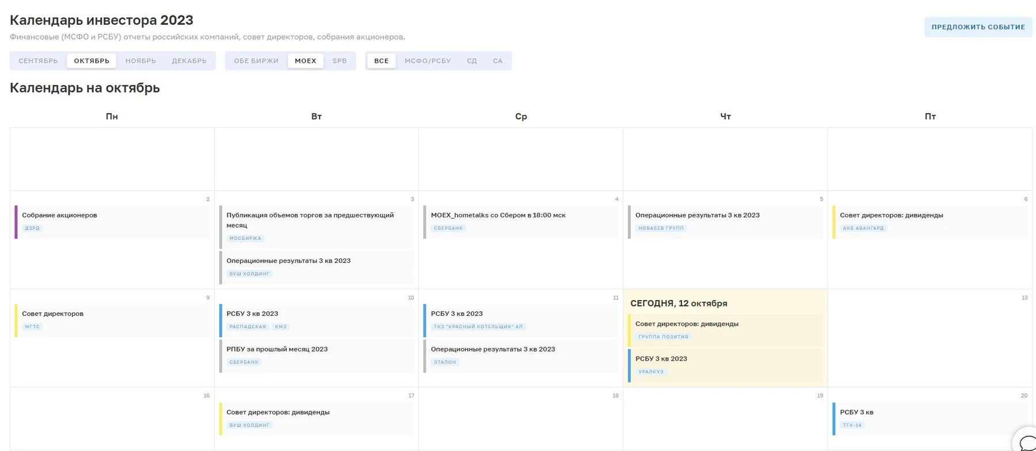
Task: Select the MOEX exchange filter
Action: (306, 61)
